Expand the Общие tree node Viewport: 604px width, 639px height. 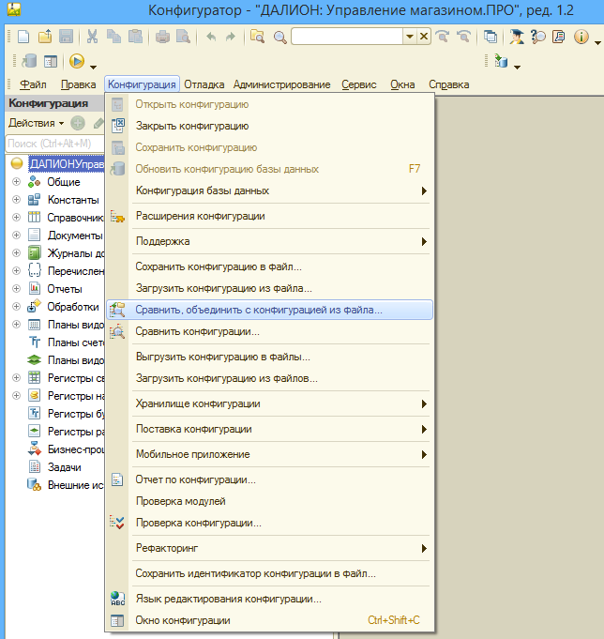pos(16,182)
